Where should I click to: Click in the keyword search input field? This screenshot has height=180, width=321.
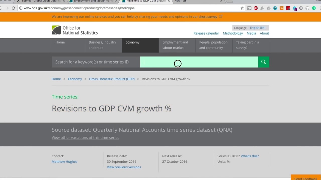coord(199,62)
